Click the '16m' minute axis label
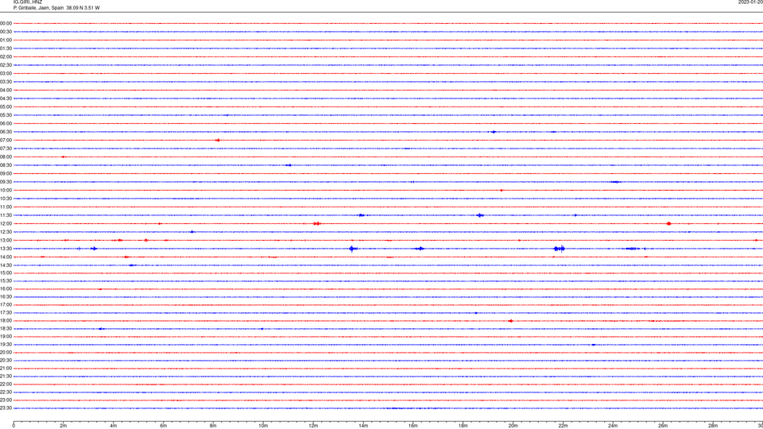Screen dimensions: 763x429 pyautogui.click(x=413, y=426)
